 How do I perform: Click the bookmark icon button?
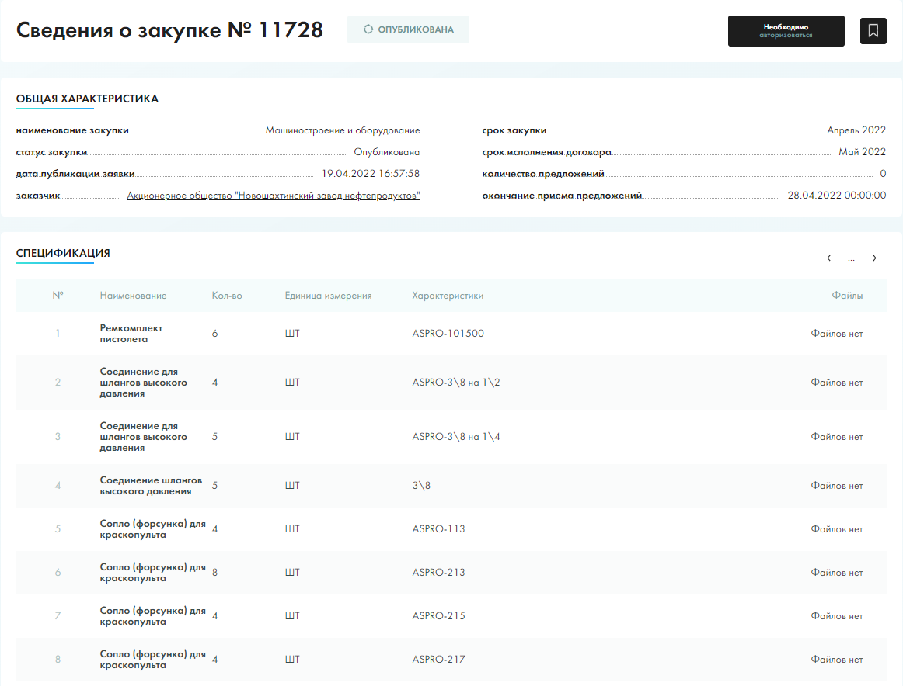(873, 30)
